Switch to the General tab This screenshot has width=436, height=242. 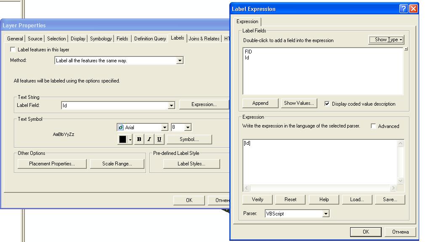(15, 39)
